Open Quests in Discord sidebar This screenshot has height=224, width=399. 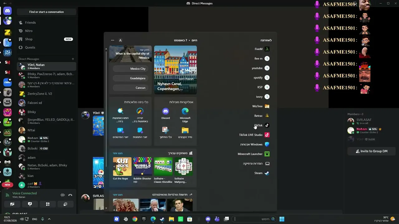(x=46, y=48)
